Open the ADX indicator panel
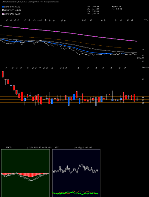 pos(76,173)
